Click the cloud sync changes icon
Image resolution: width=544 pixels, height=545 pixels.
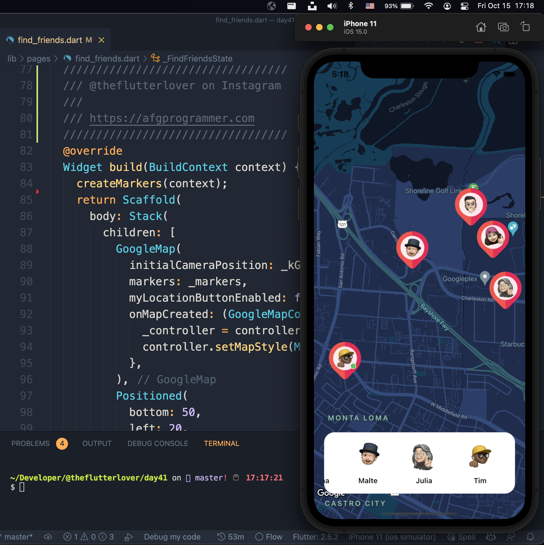(48, 537)
